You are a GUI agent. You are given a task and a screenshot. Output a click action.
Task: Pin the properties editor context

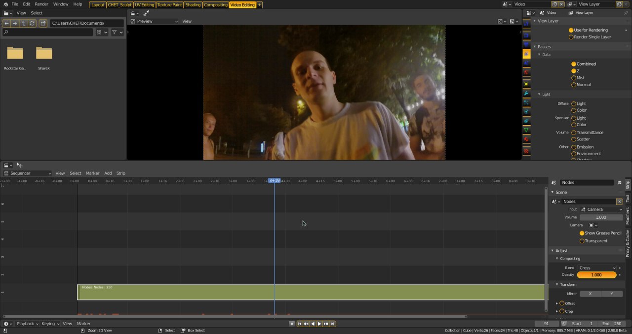(x=627, y=13)
